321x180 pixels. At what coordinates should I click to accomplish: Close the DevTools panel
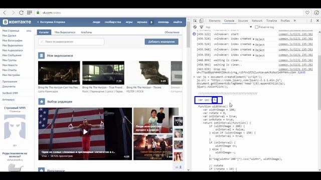pos(317,20)
